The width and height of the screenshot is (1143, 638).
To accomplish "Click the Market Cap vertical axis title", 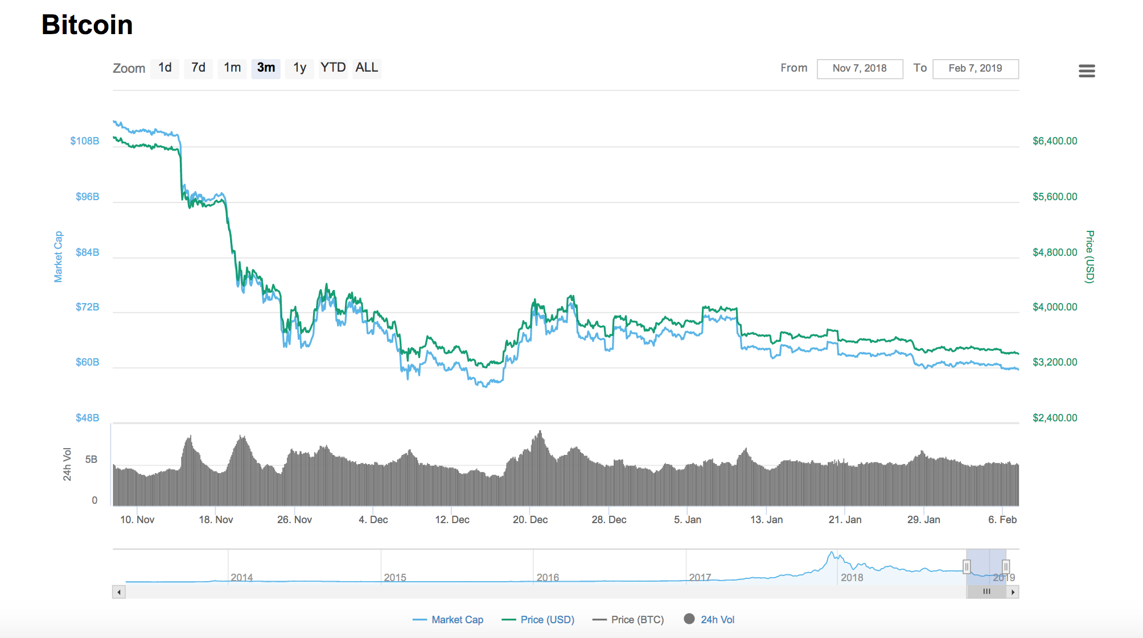I will point(58,256).
